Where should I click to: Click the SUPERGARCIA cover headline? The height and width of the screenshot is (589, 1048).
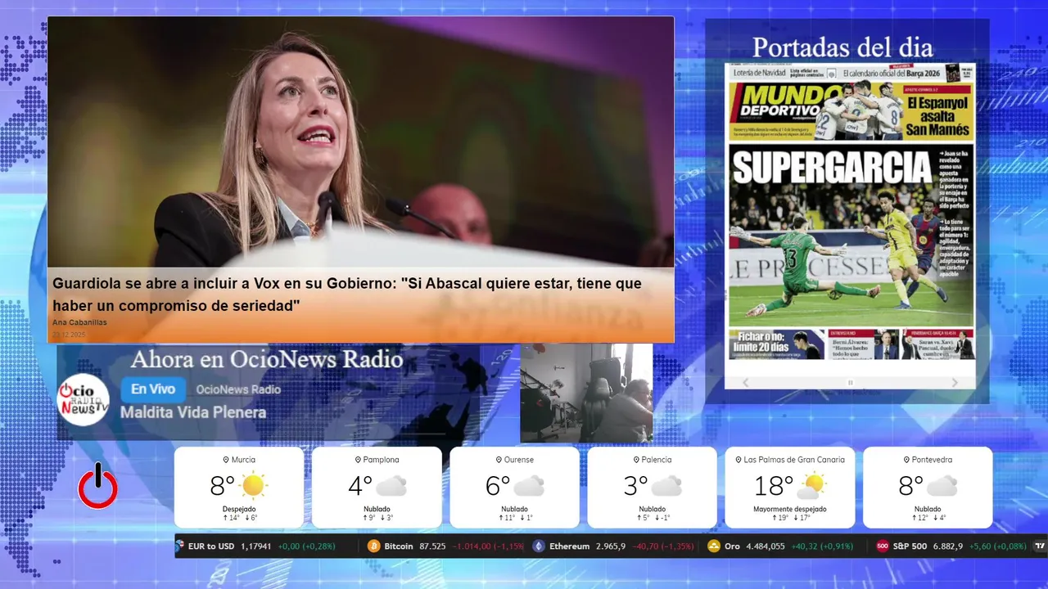click(x=832, y=167)
